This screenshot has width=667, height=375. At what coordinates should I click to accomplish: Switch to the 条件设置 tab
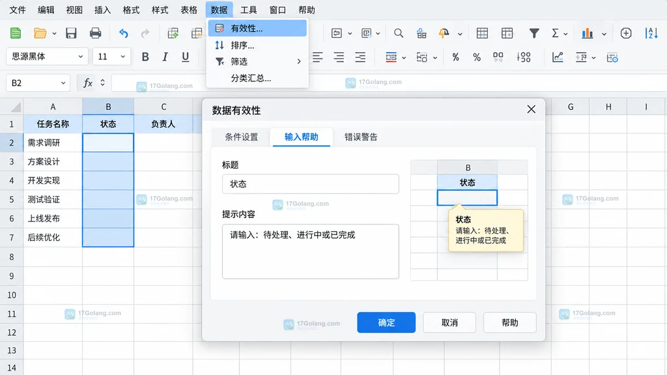(241, 137)
